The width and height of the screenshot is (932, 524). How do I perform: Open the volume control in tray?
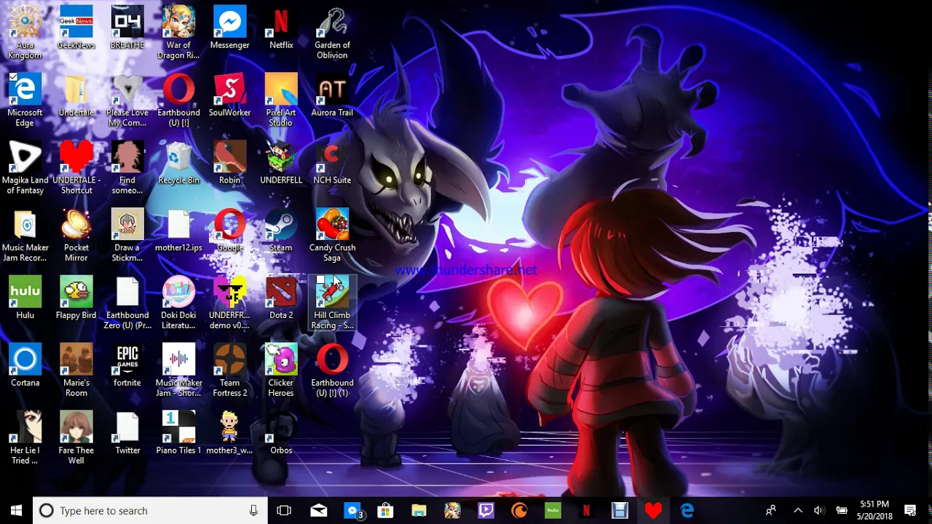[819, 511]
